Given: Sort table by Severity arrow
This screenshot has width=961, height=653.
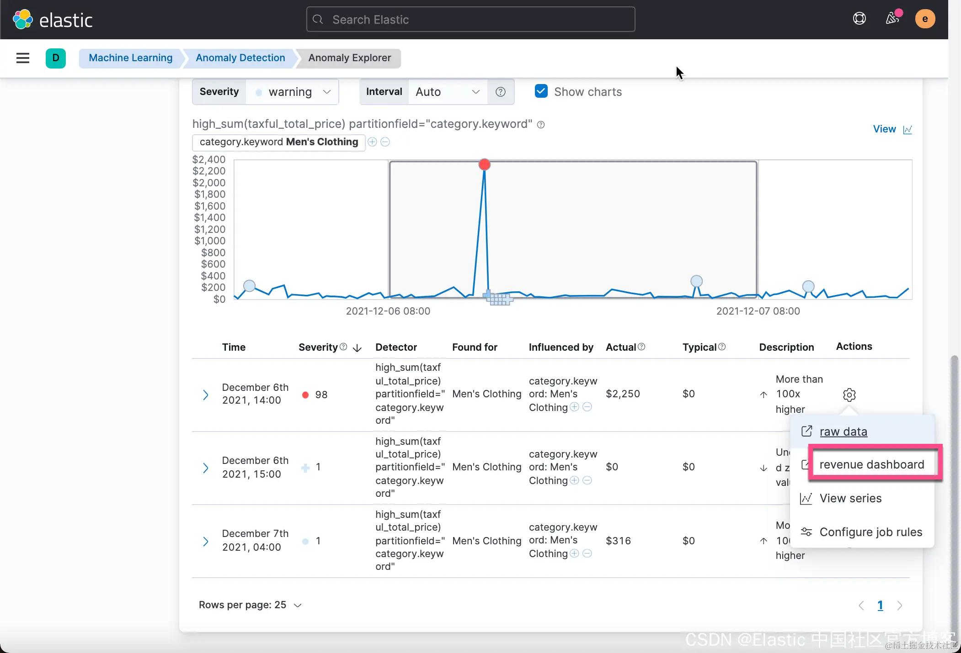Looking at the screenshot, I should click(x=358, y=348).
